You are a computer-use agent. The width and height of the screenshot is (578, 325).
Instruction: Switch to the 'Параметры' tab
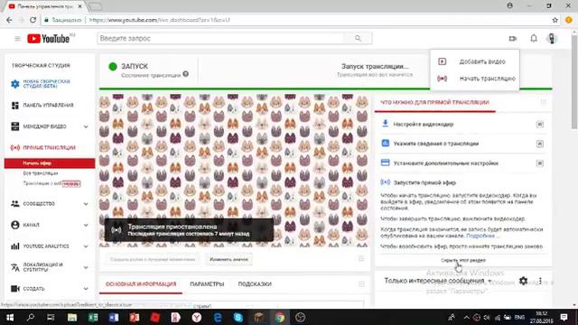(207, 284)
